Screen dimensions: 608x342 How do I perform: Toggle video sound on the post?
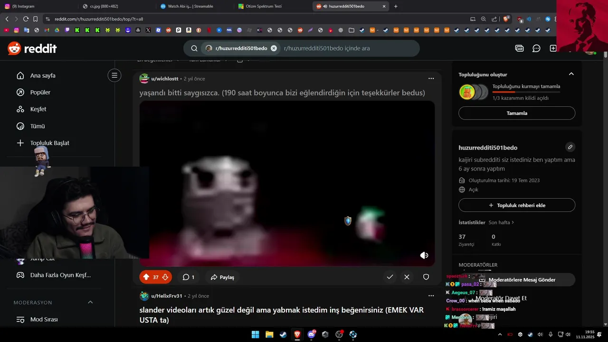(x=424, y=256)
